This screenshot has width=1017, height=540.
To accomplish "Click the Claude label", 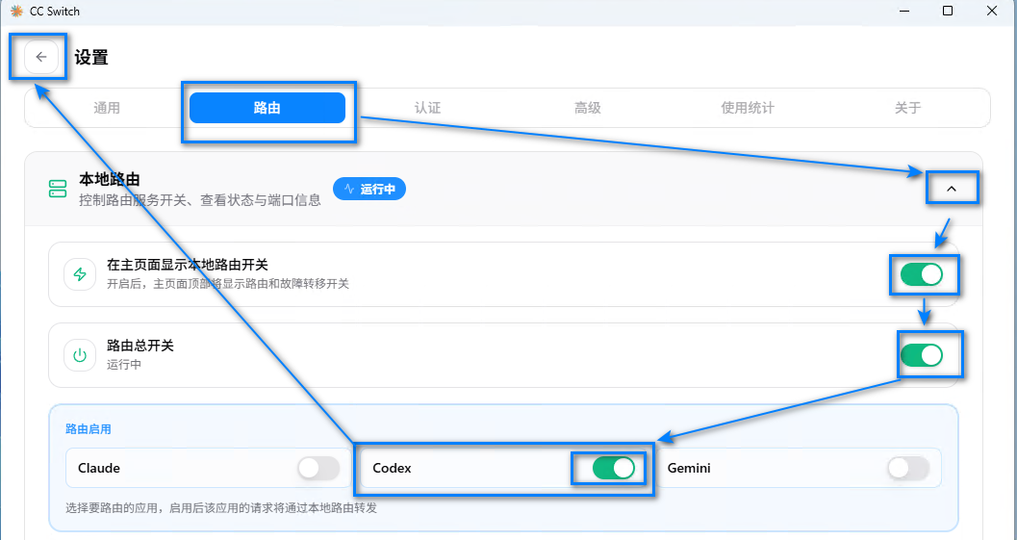I will pyautogui.click(x=98, y=468).
